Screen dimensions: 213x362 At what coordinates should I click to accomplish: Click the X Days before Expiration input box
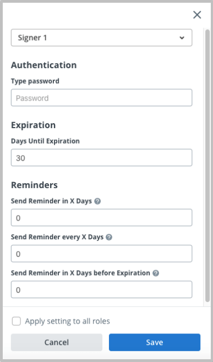(101, 289)
